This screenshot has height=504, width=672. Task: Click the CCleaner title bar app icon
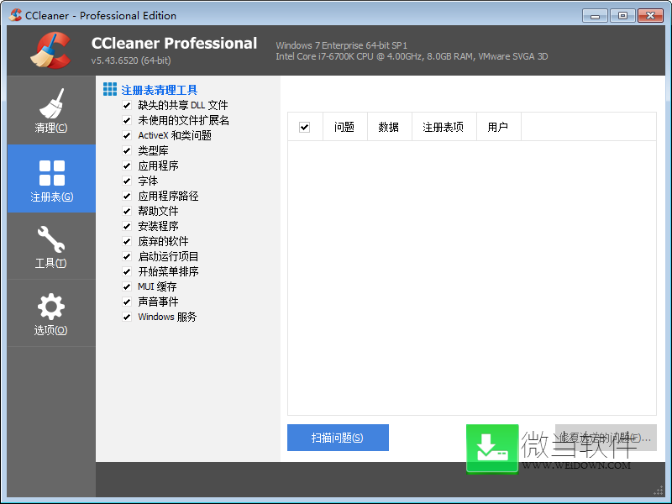(x=15, y=15)
